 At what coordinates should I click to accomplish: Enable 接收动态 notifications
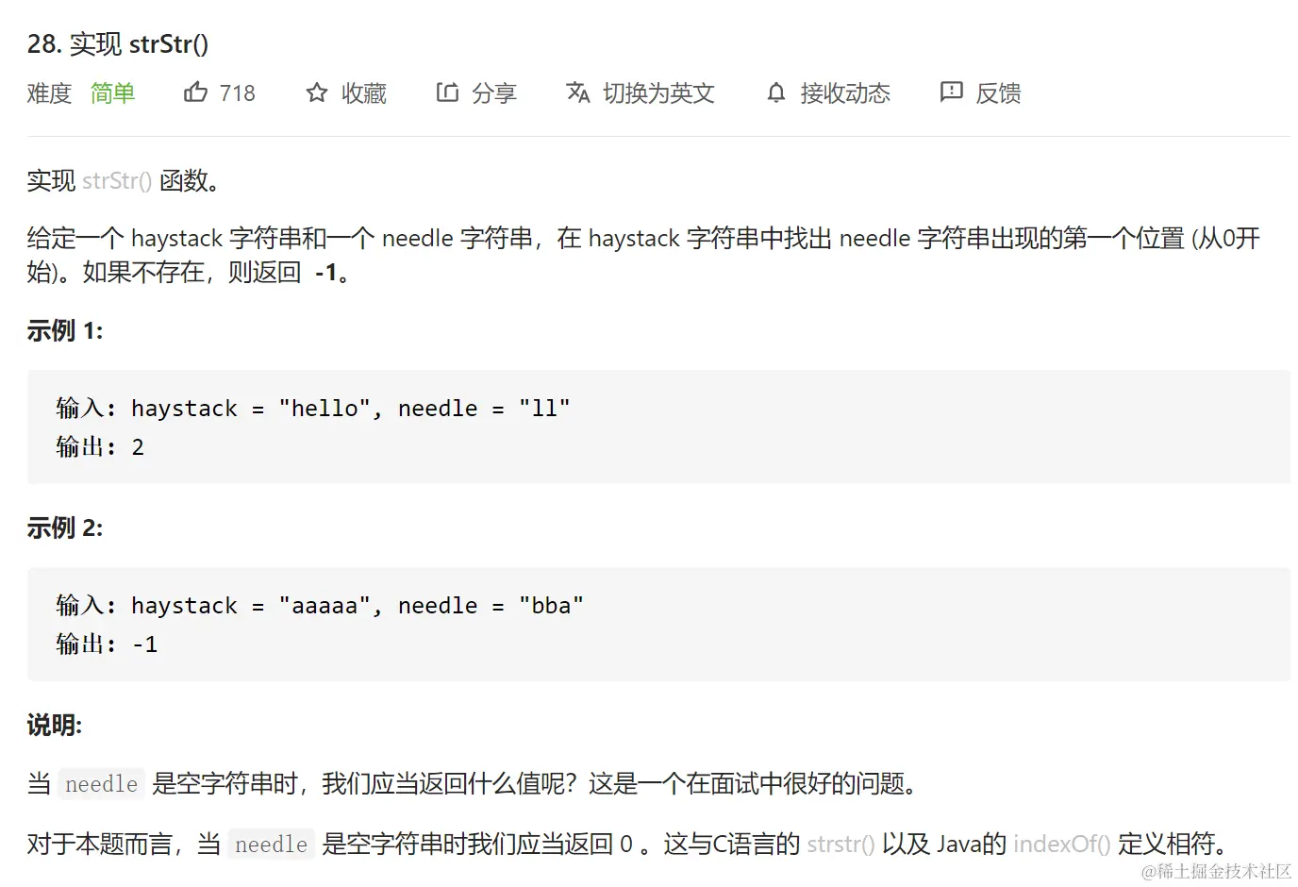[x=845, y=93]
